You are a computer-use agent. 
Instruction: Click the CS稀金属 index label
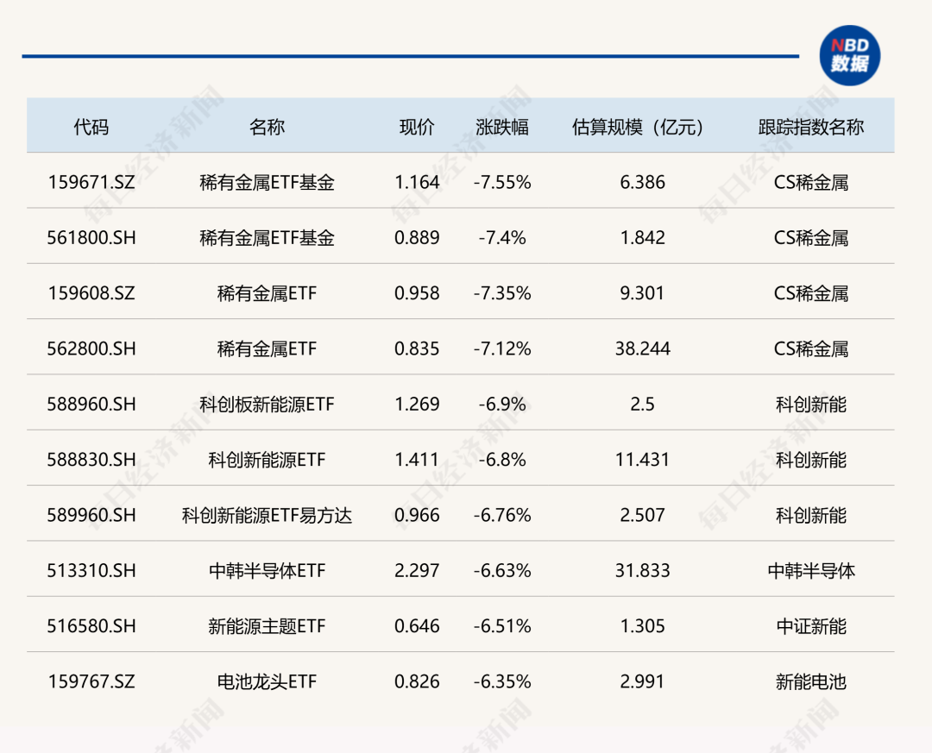click(812, 182)
